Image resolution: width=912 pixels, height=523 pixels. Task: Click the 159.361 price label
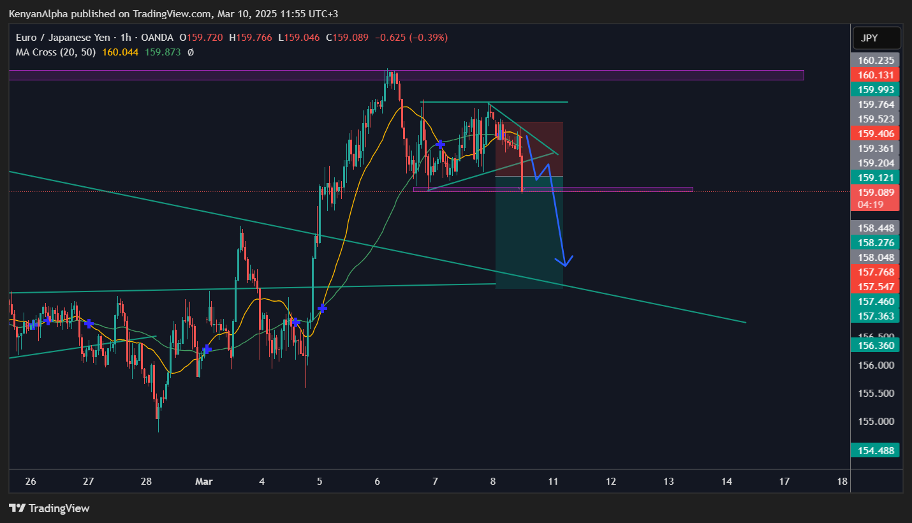click(876, 148)
